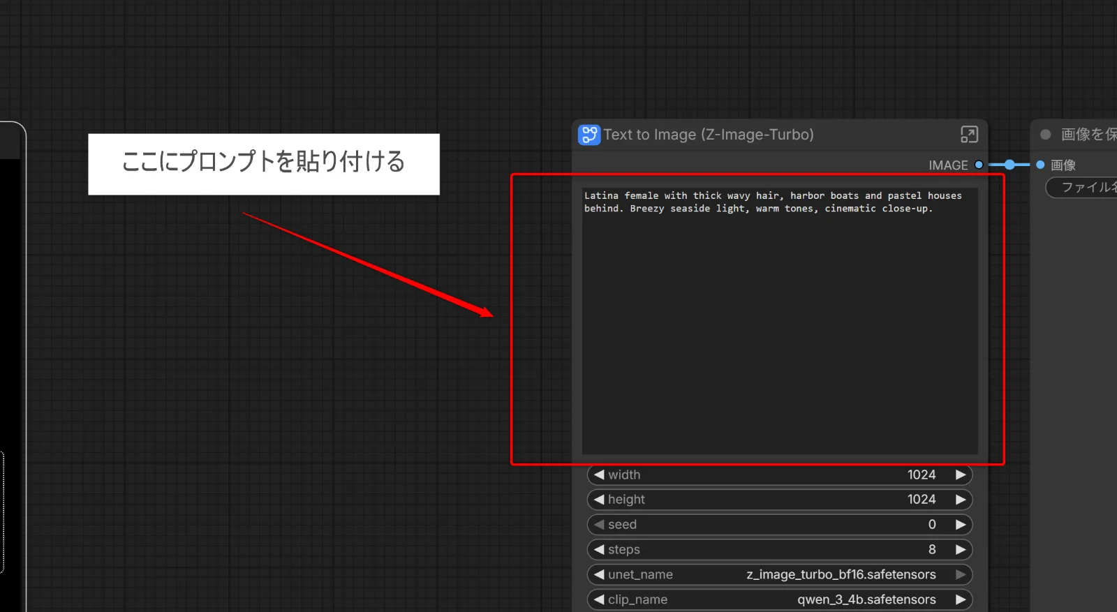Open the subgraph via the expand icon

[969, 134]
